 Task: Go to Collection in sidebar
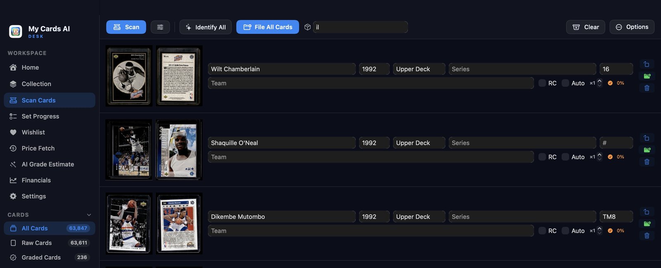point(50,84)
